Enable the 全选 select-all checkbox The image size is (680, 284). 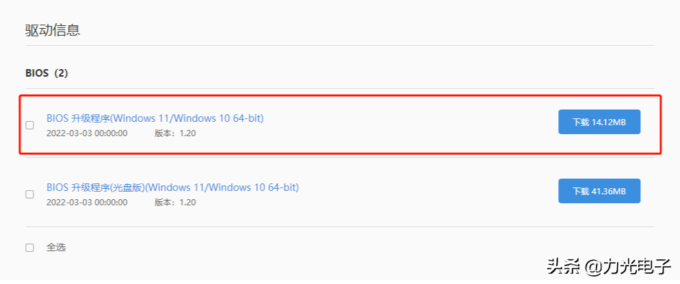[29, 248]
